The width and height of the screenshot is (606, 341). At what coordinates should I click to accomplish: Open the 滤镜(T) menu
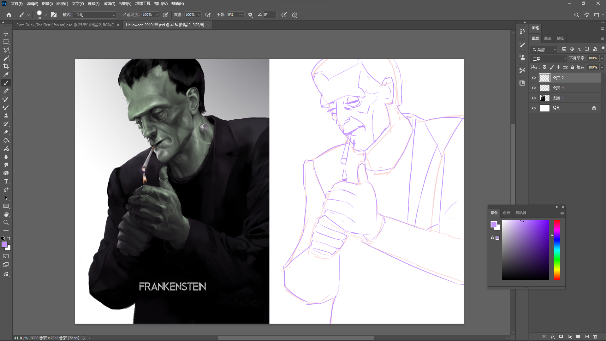[109, 4]
